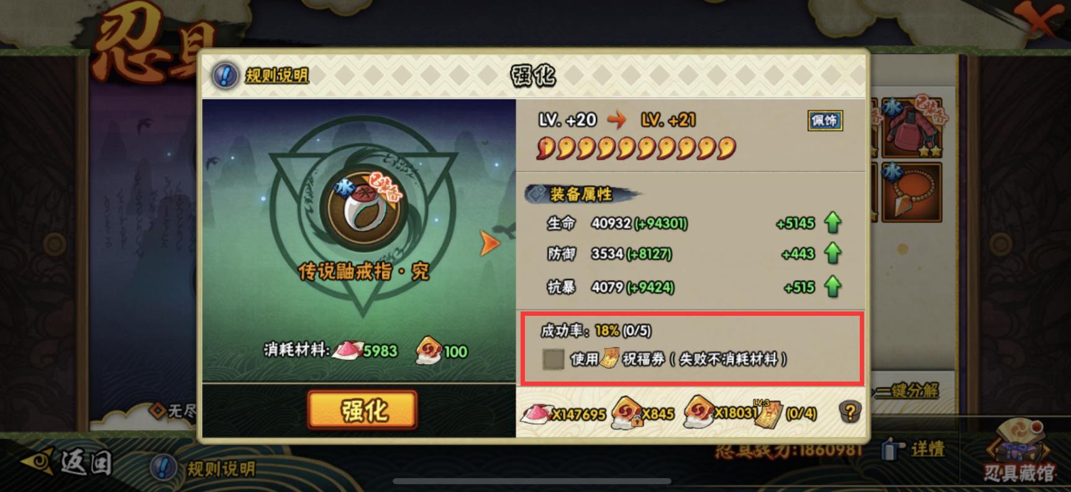The width and height of the screenshot is (1071, 492).
Task: Open 规则说明 rules in the dialog header
Action: pyautogui.click(x=277, y=76)
